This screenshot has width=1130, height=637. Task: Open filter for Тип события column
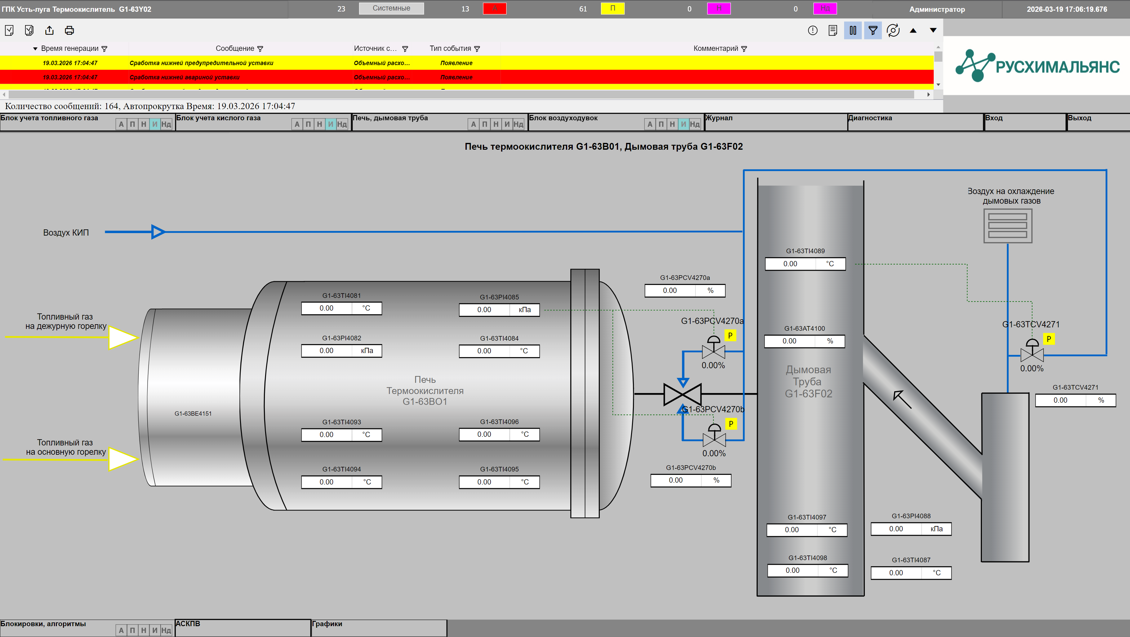477,49
